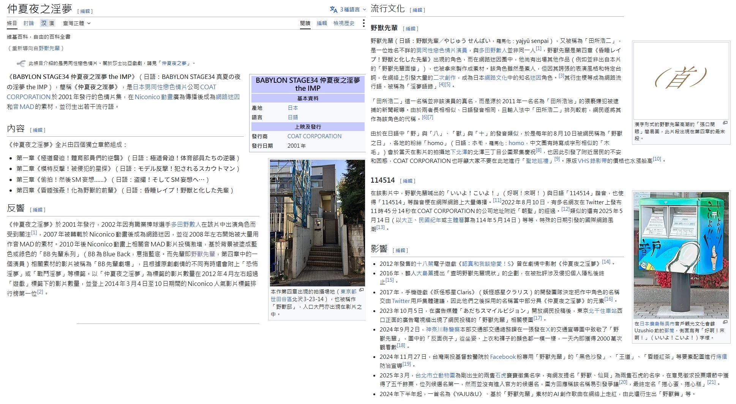
Task: Toggle the 汉 漢 script variant switch
Action: (48, 23)
